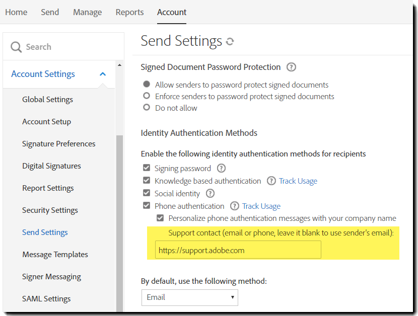Click the refresh icon beside Send Settings
This screenshot has width=418, height=316.
pyautogui.click(x=230, y=42)
